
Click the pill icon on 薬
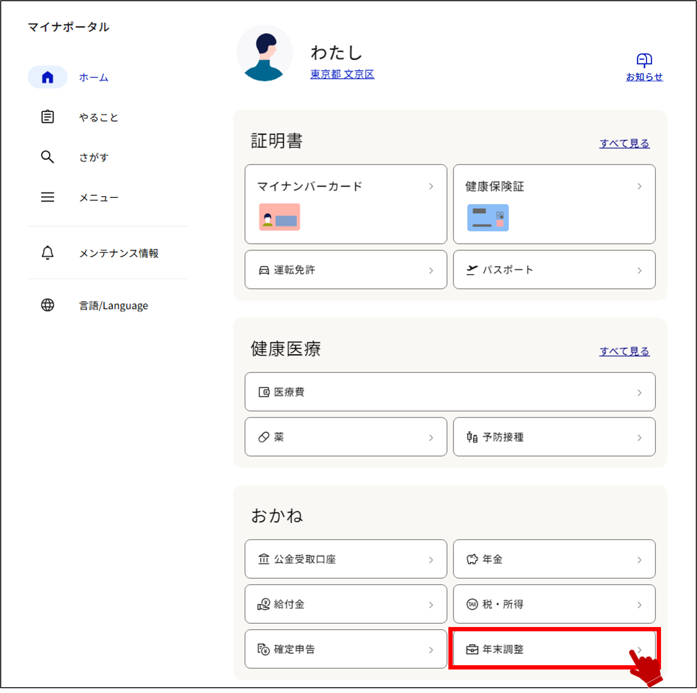[x=264, y=438]
